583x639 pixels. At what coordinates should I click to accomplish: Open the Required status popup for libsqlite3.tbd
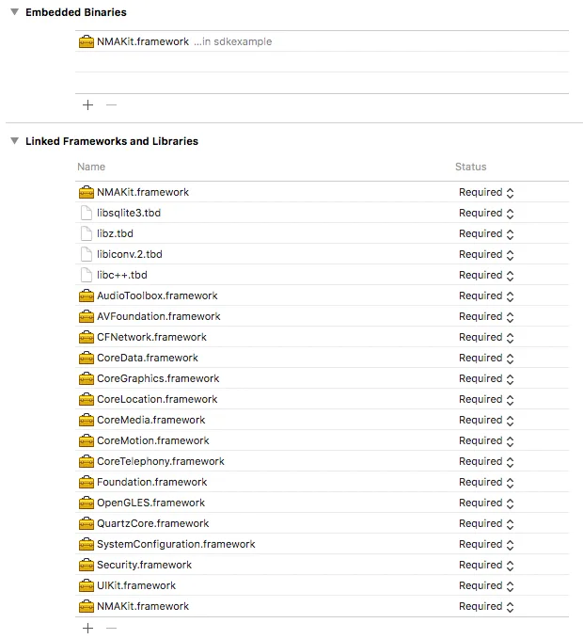click(486, 213)
